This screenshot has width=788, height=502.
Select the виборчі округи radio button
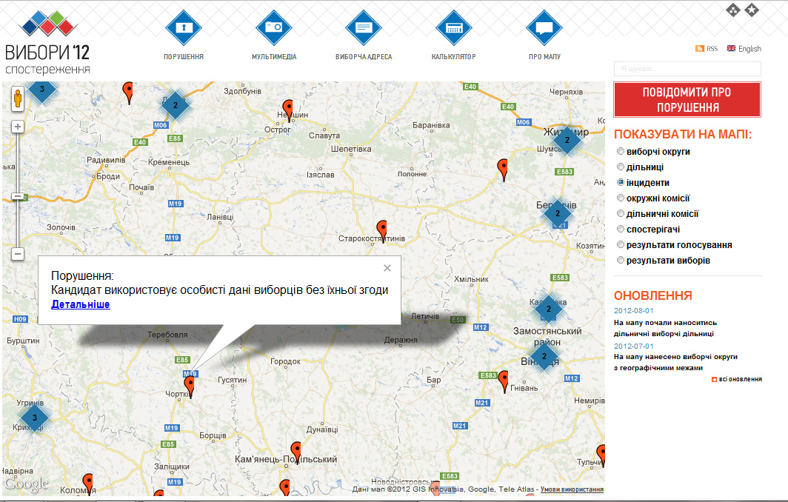tap(621, 152)
